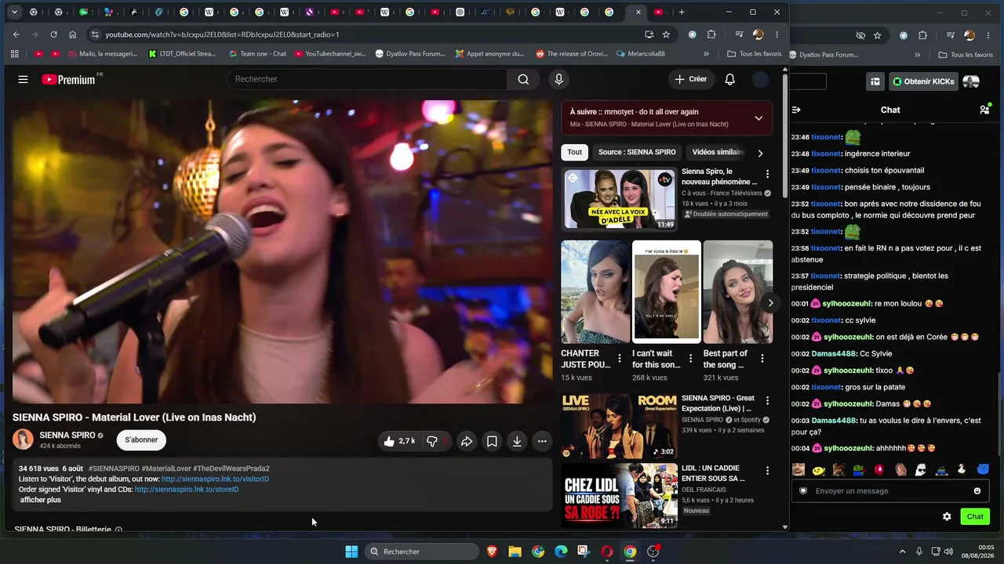Click the YouTube search field

click(367, 79)
